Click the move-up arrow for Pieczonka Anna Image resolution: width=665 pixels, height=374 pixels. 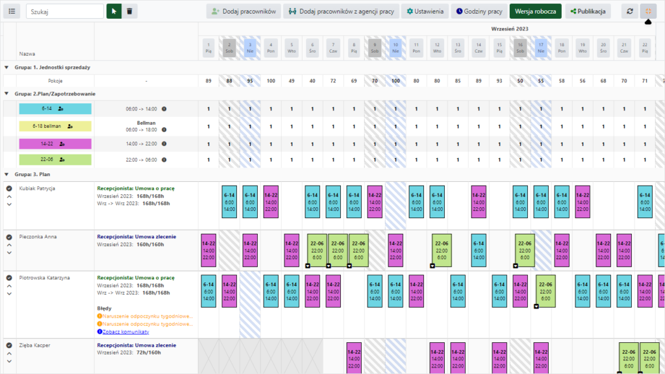9,245
